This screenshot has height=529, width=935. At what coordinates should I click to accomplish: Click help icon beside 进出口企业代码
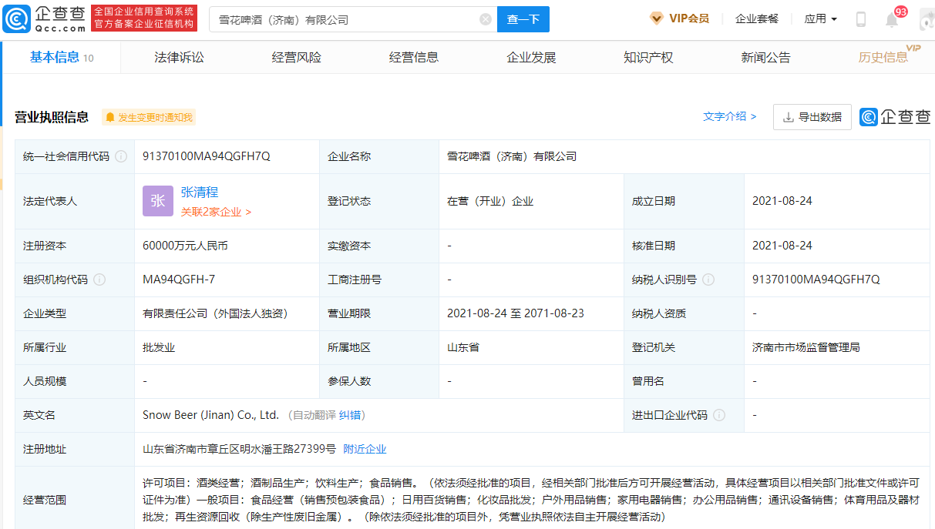719,415
